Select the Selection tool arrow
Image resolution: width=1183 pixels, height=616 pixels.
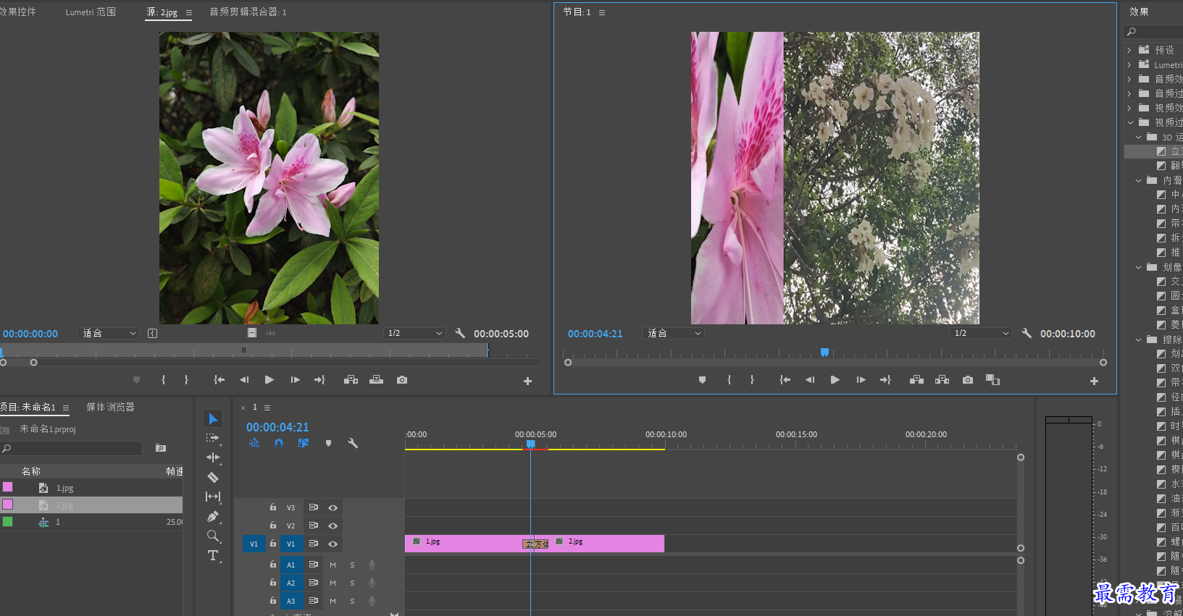213,418
